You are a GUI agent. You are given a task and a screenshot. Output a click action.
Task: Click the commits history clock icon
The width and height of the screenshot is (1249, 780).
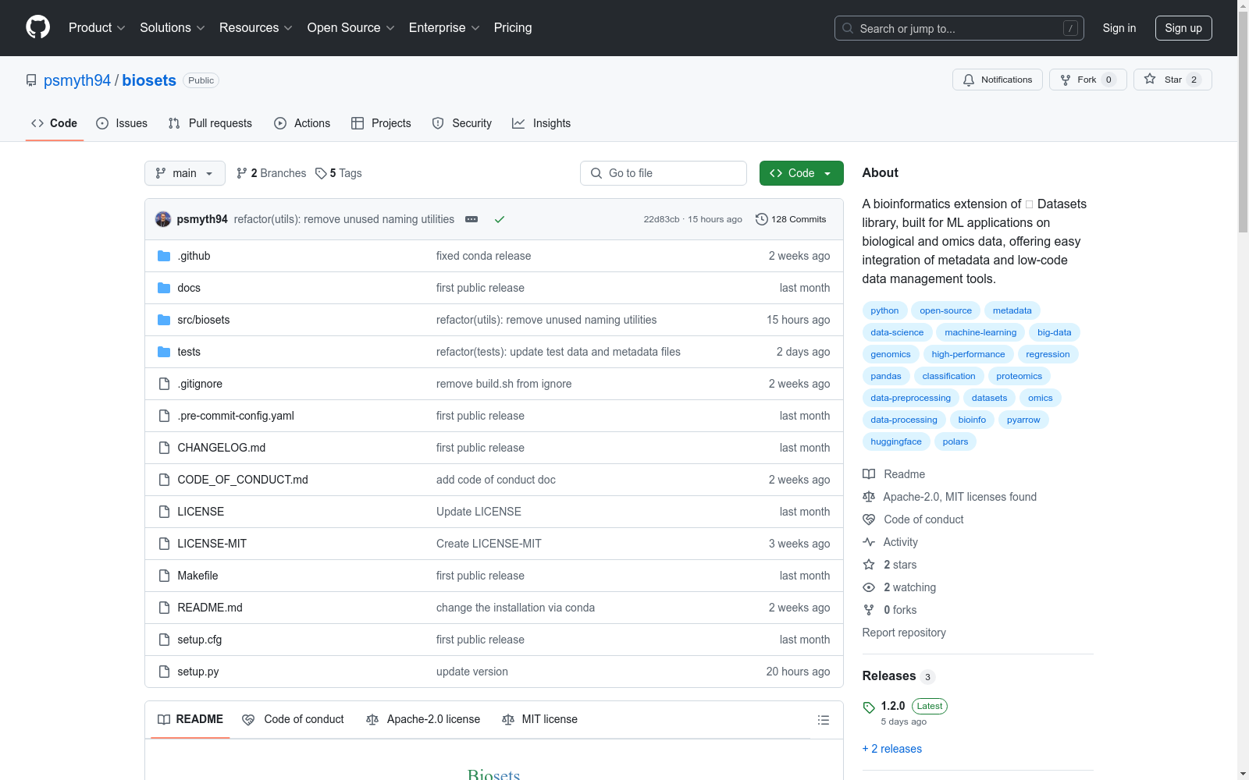(x=762, y=219)
